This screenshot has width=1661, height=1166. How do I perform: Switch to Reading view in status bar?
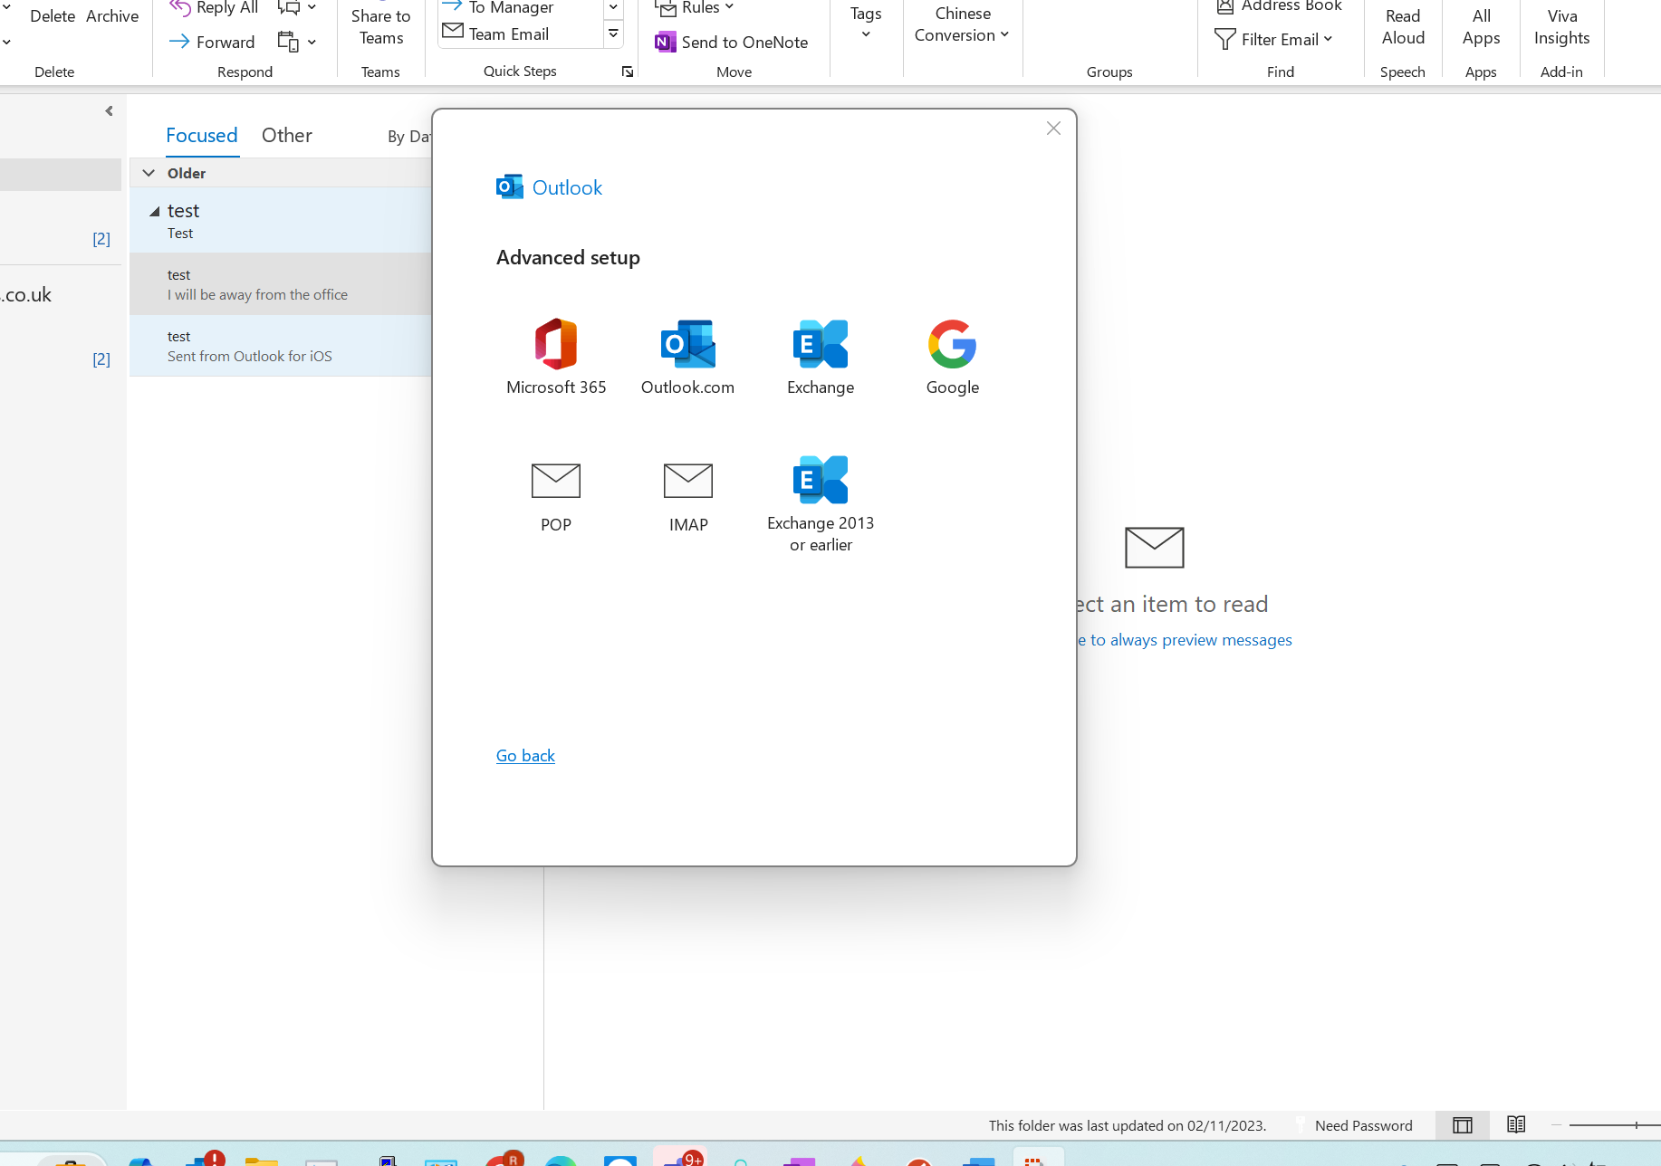tap(1516, 1124)
